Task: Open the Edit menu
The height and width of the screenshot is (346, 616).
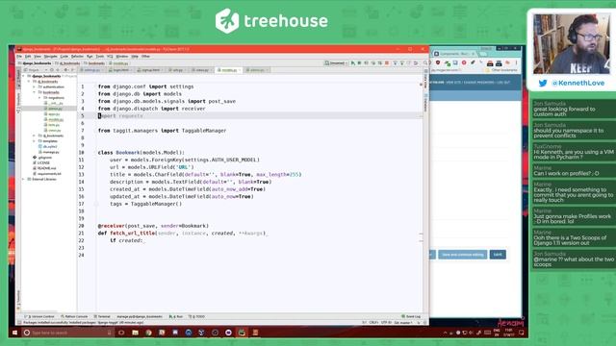Action: click(28, 57)
